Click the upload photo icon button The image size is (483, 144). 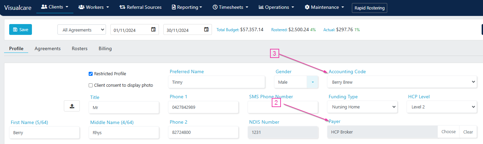point(72,106)
